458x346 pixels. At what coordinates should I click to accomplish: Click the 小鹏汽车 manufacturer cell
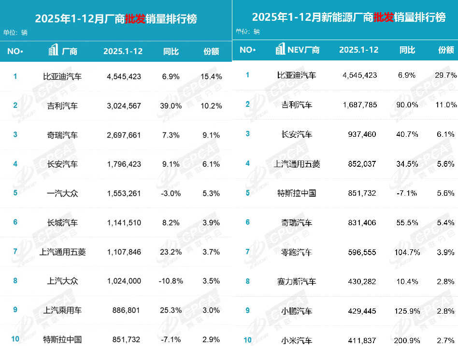(x=297, y=311)
